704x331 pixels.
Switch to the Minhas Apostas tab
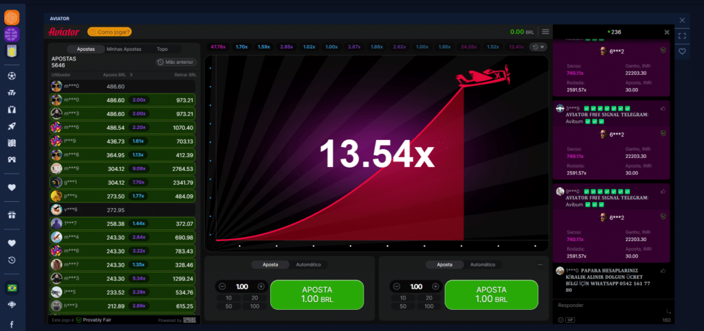124,49
